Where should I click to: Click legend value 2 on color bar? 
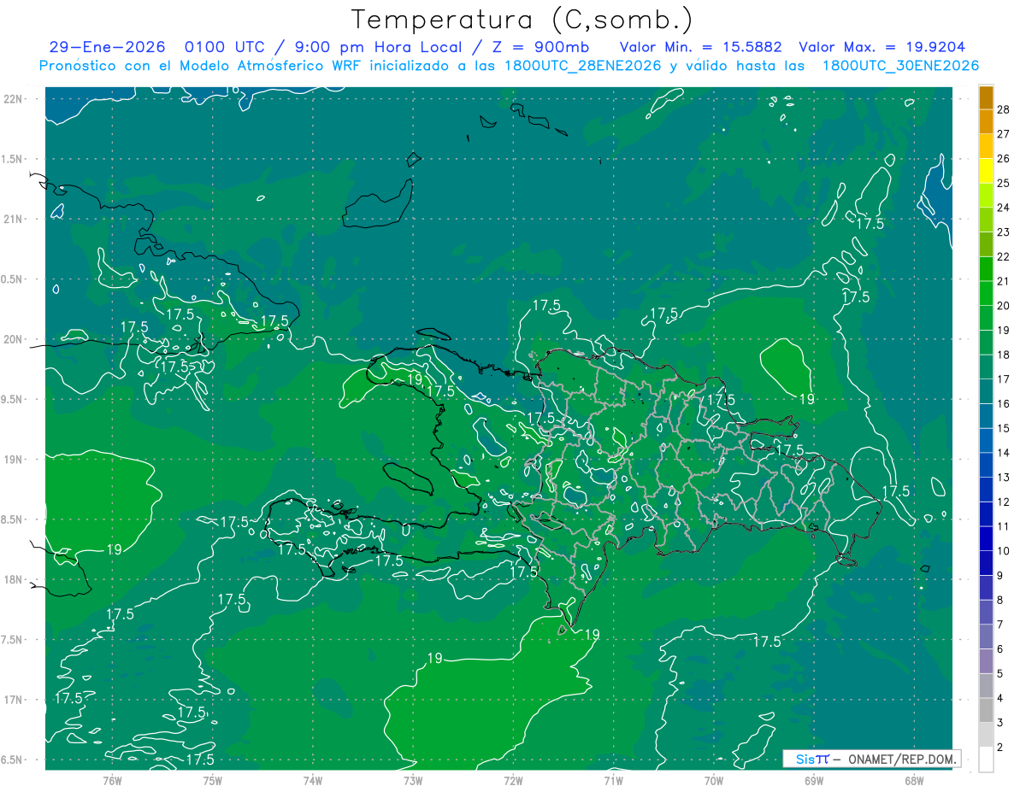[1000, 748]
